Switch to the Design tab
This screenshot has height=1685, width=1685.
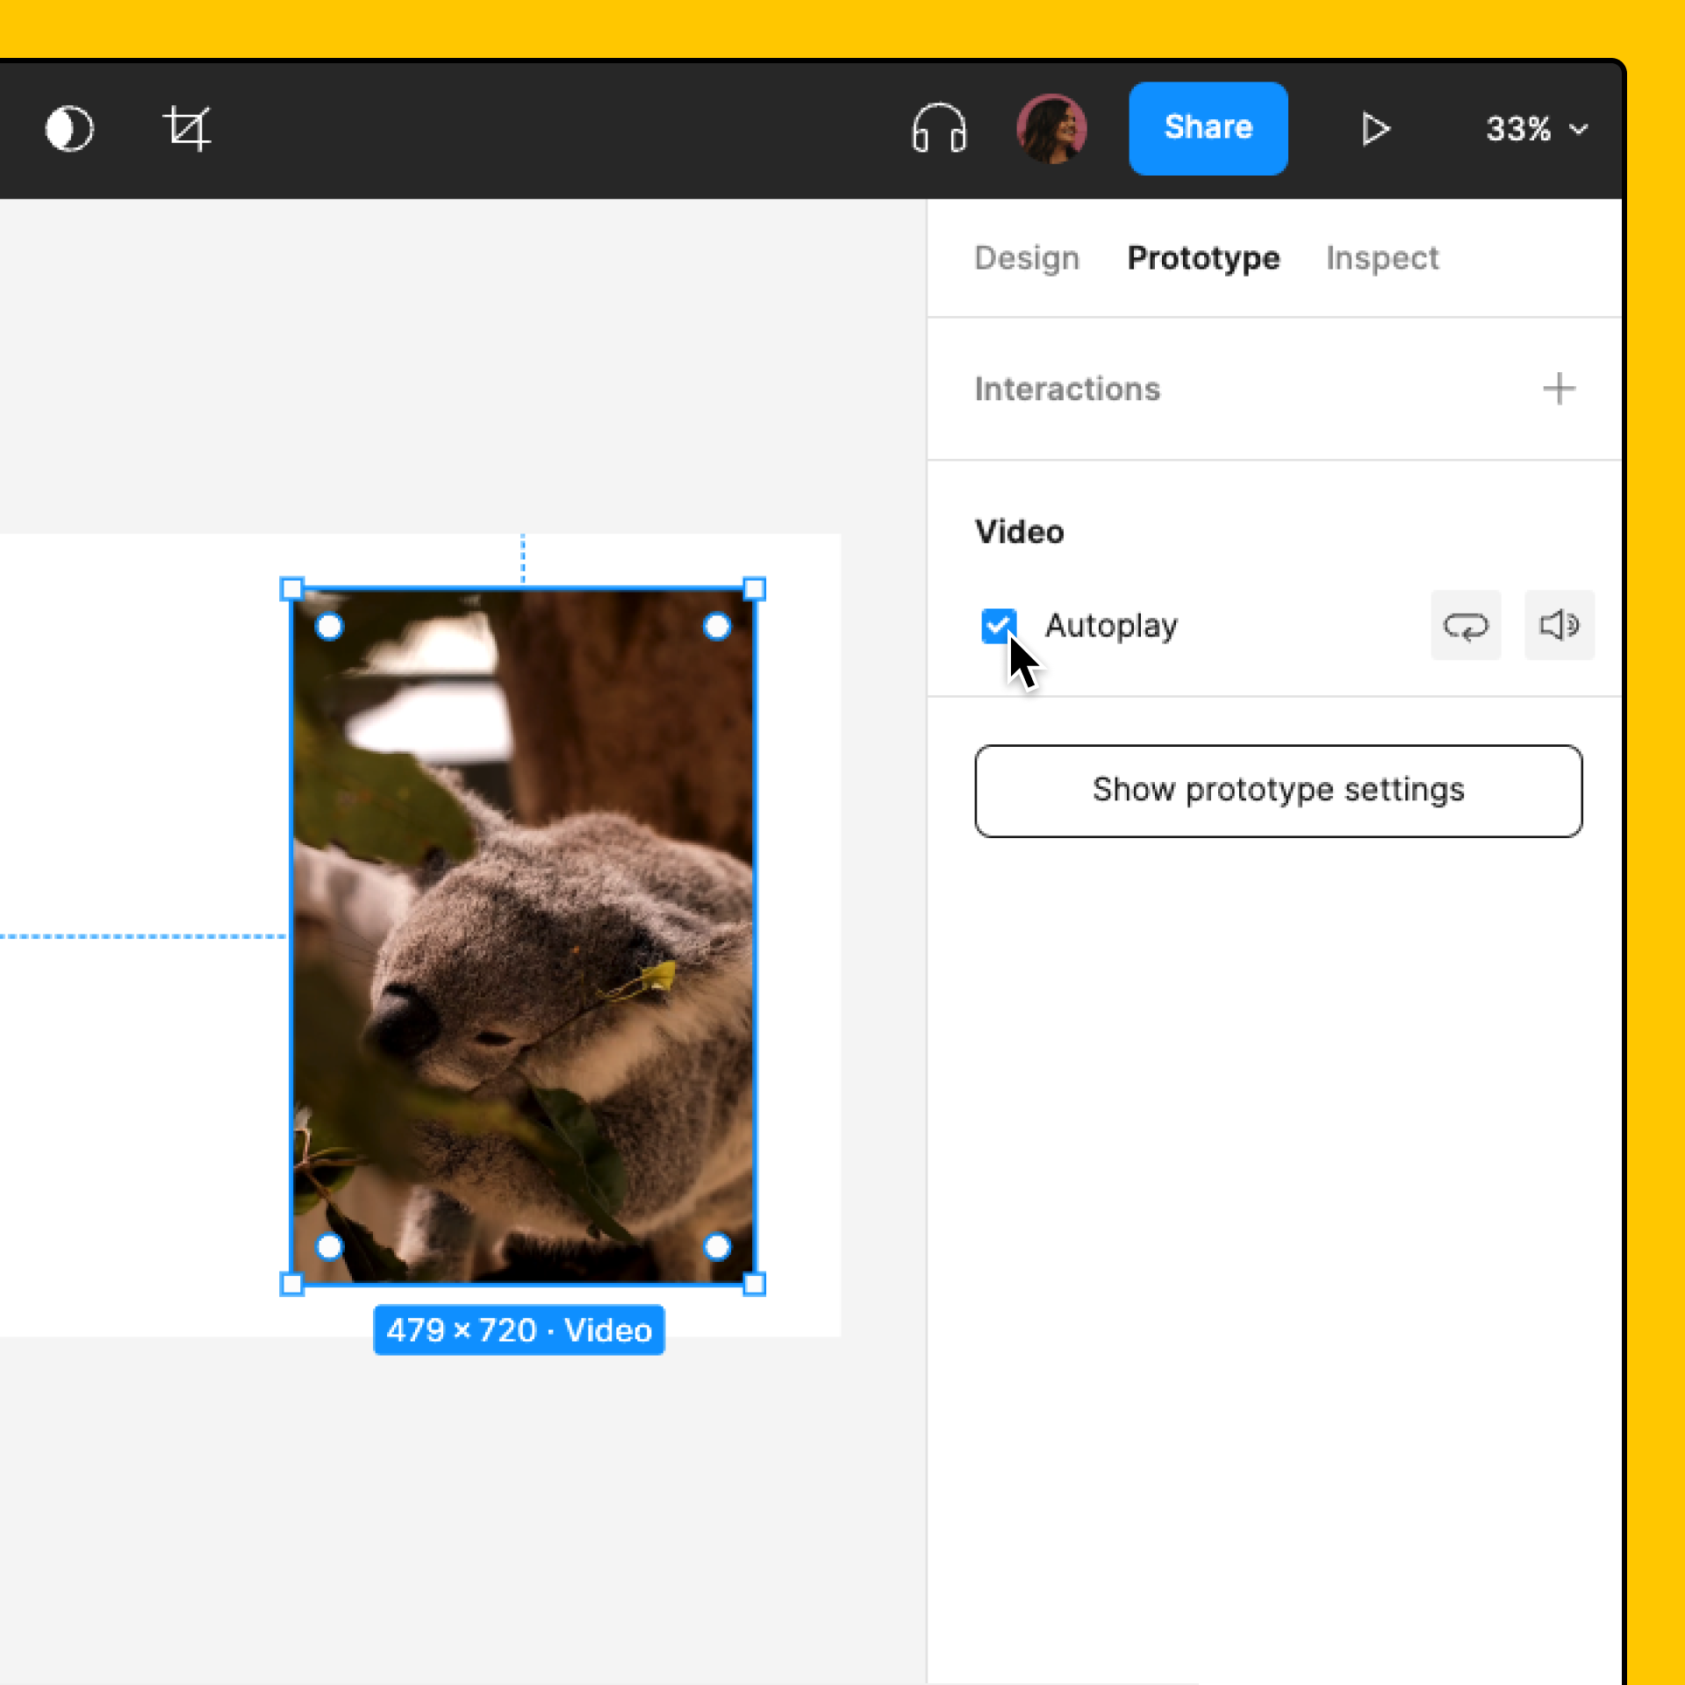pos(1028,258)
